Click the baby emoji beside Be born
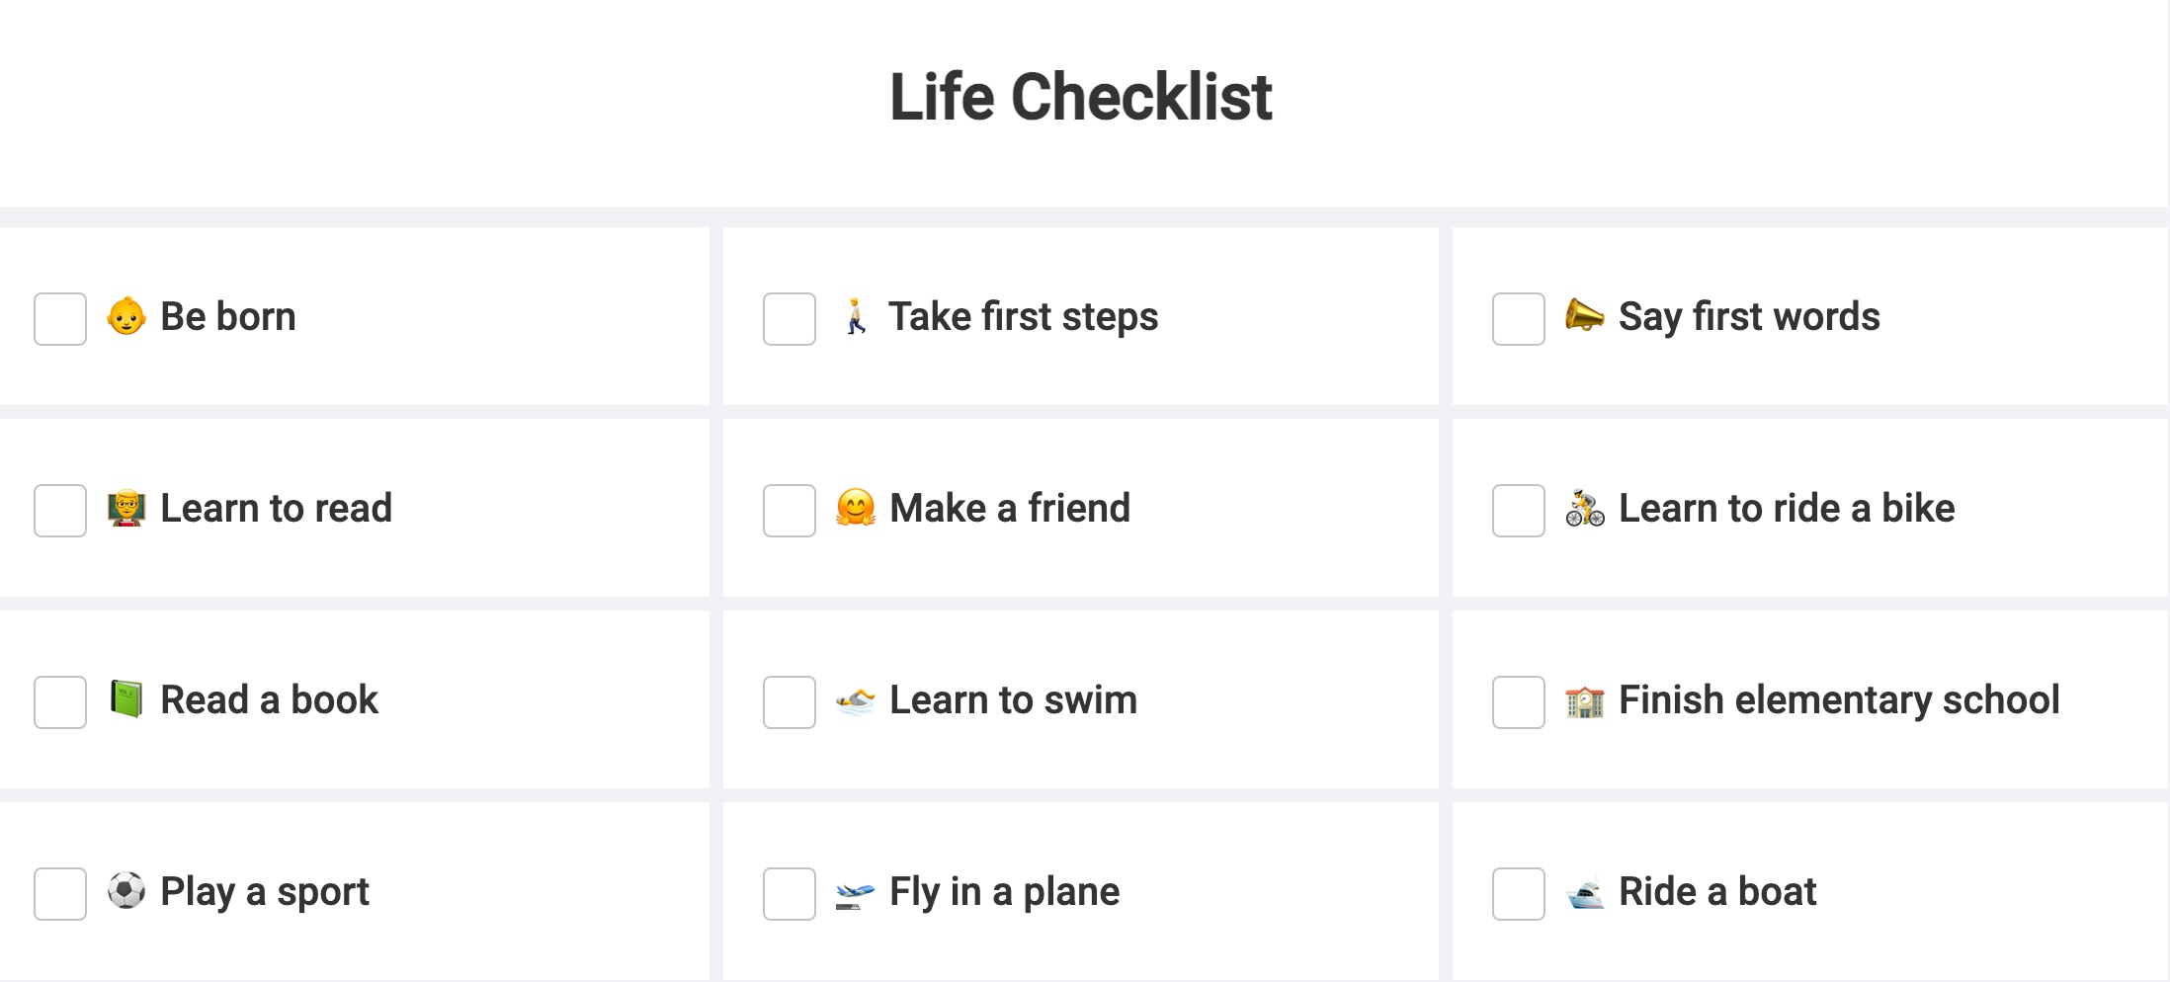 tap(126, 317)
